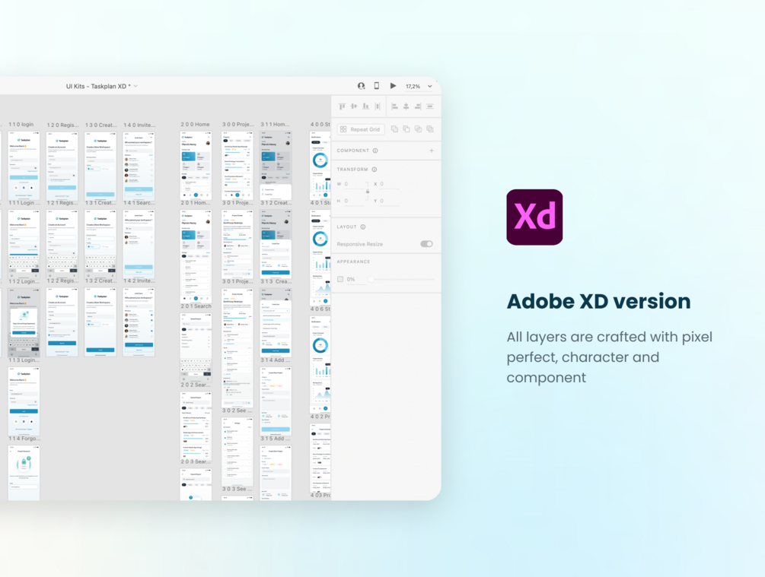
Task: Show info for the Transform section
Action: tap(375, 170)
